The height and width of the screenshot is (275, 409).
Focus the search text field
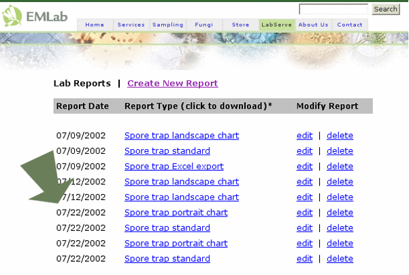333,9
